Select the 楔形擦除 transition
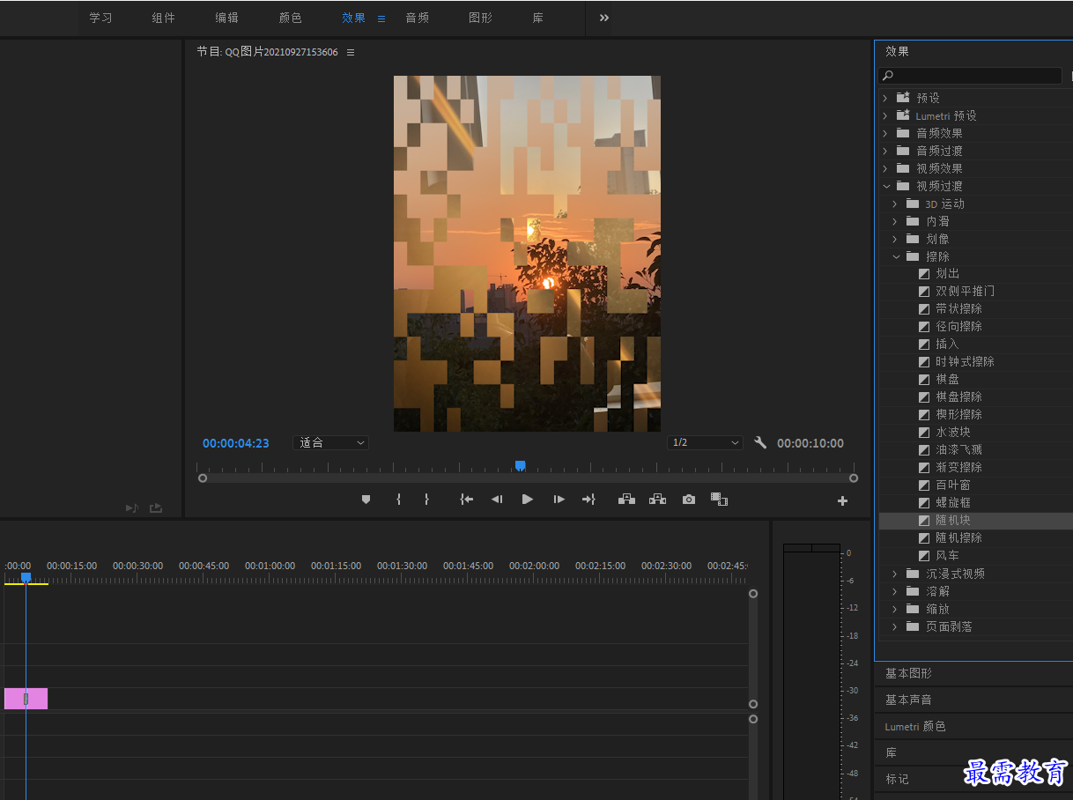 (x=958, y=414)
